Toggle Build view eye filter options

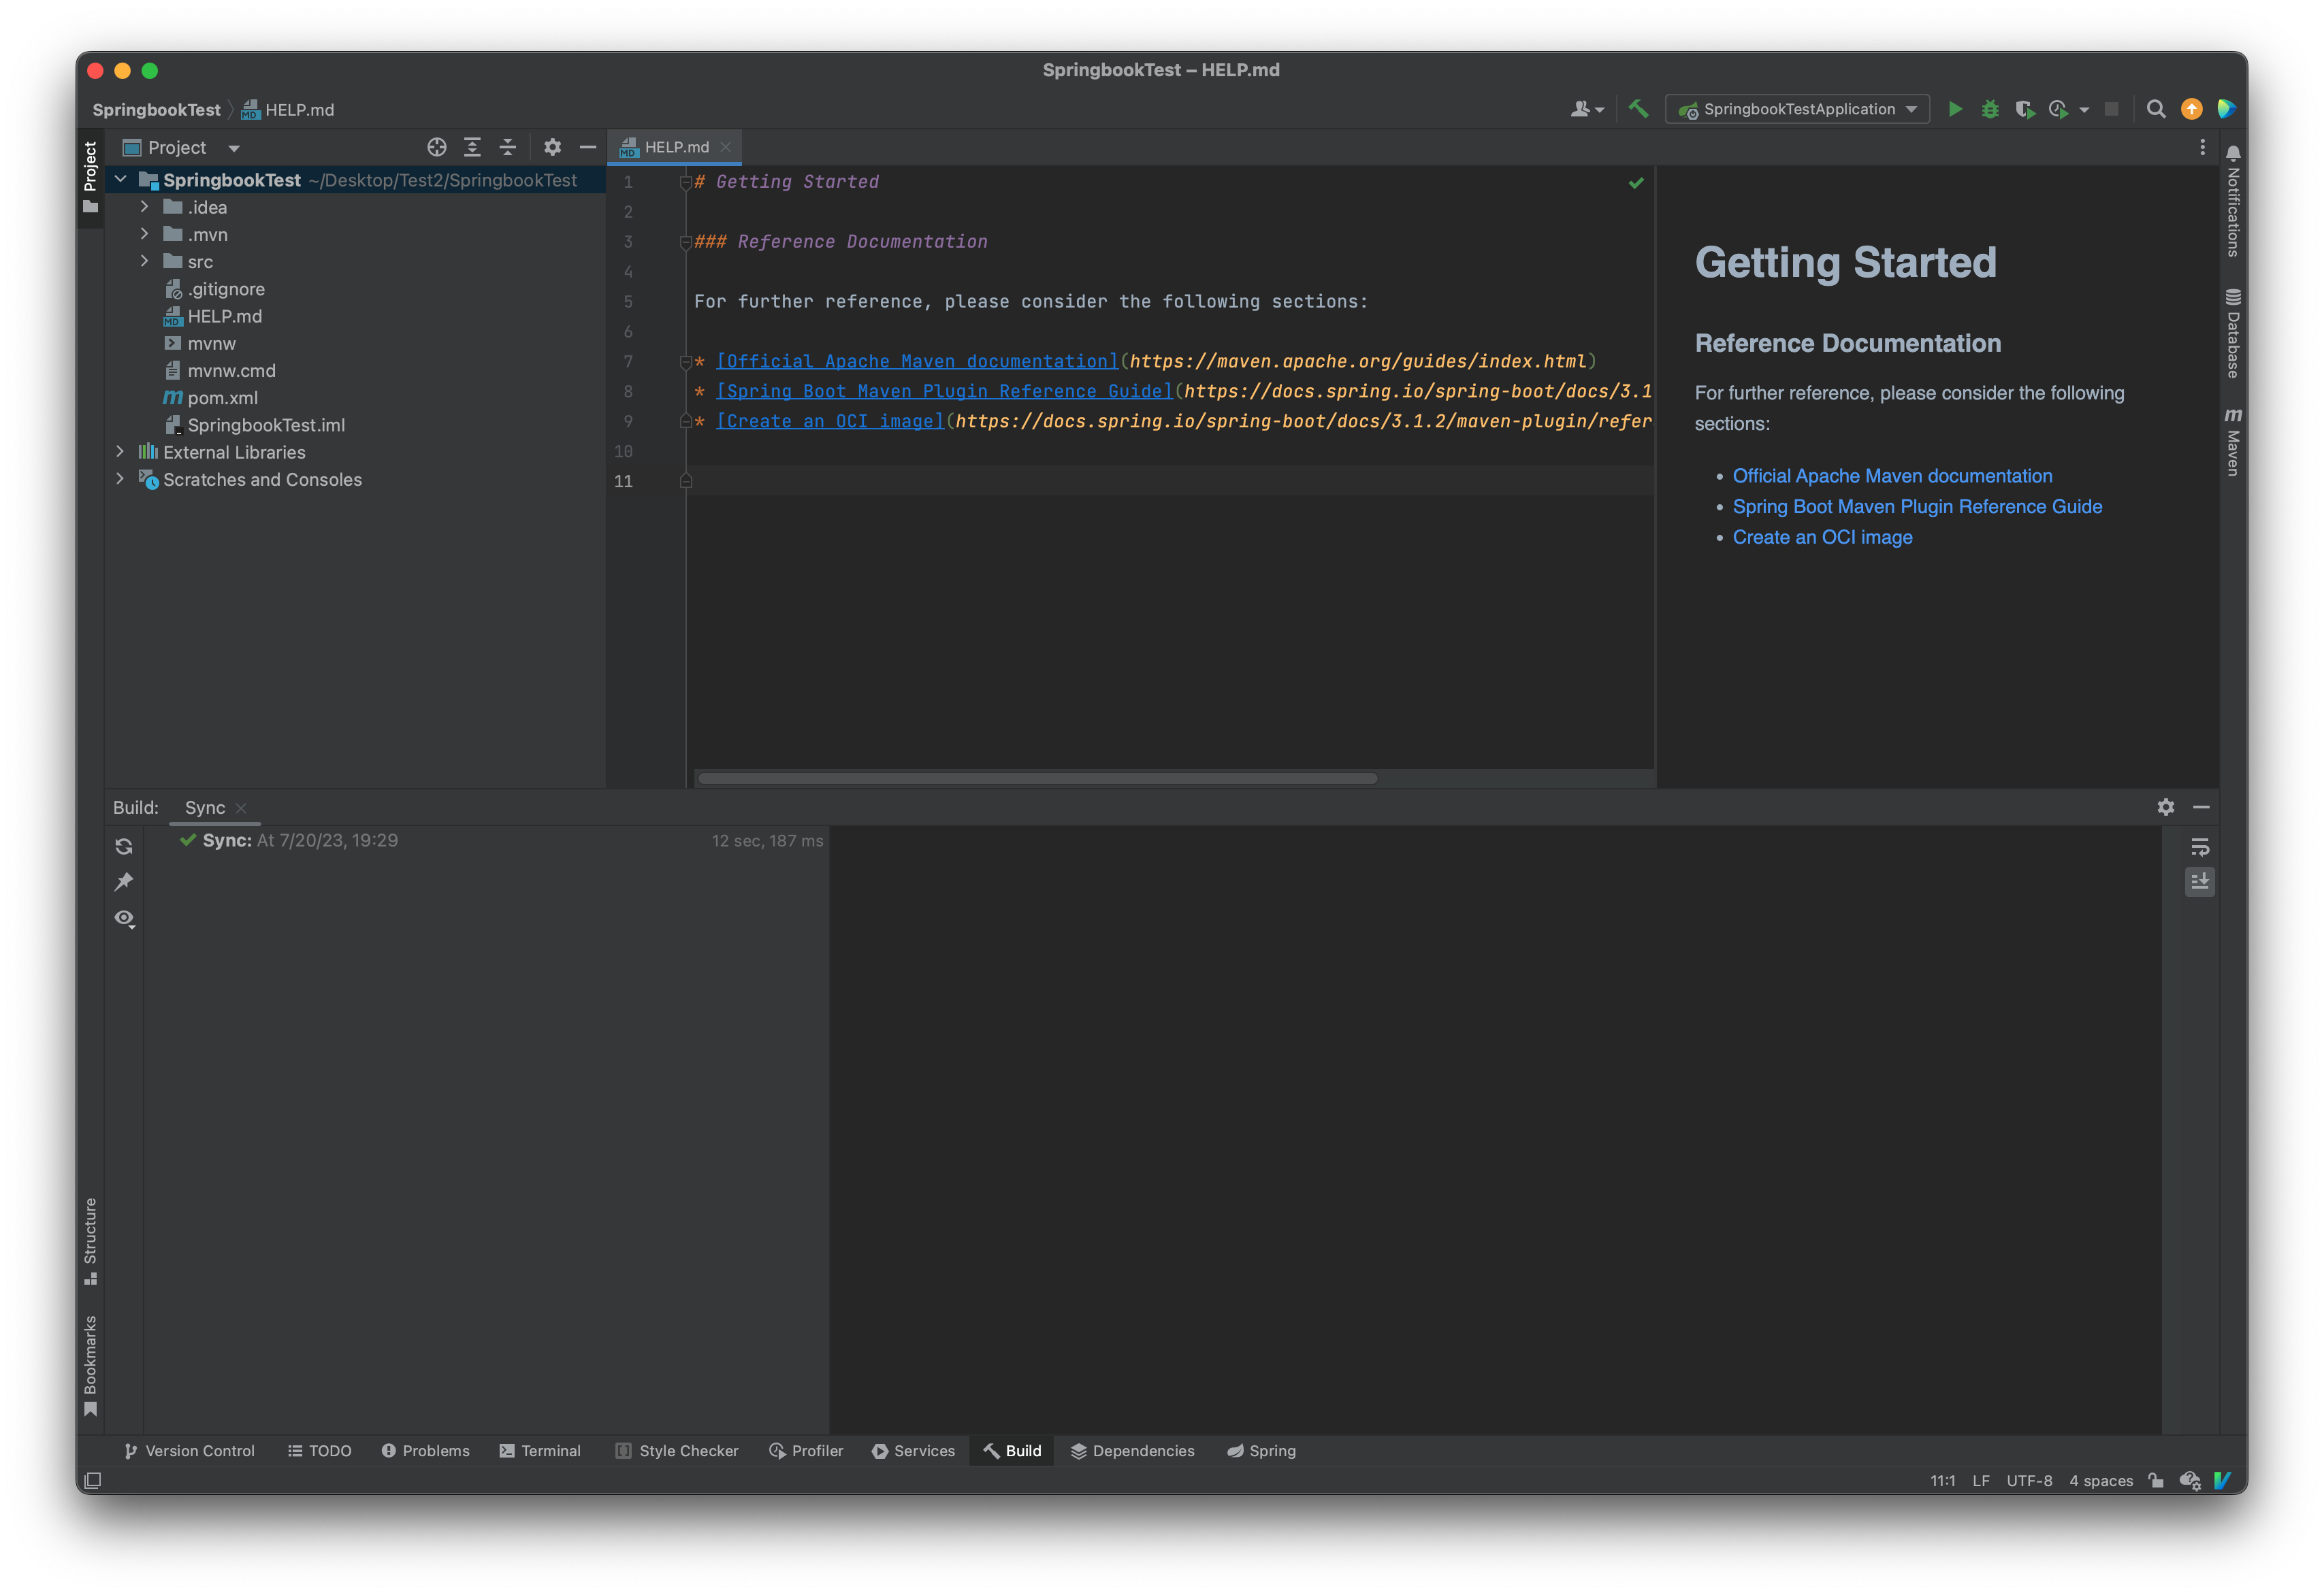coord(124,917)
